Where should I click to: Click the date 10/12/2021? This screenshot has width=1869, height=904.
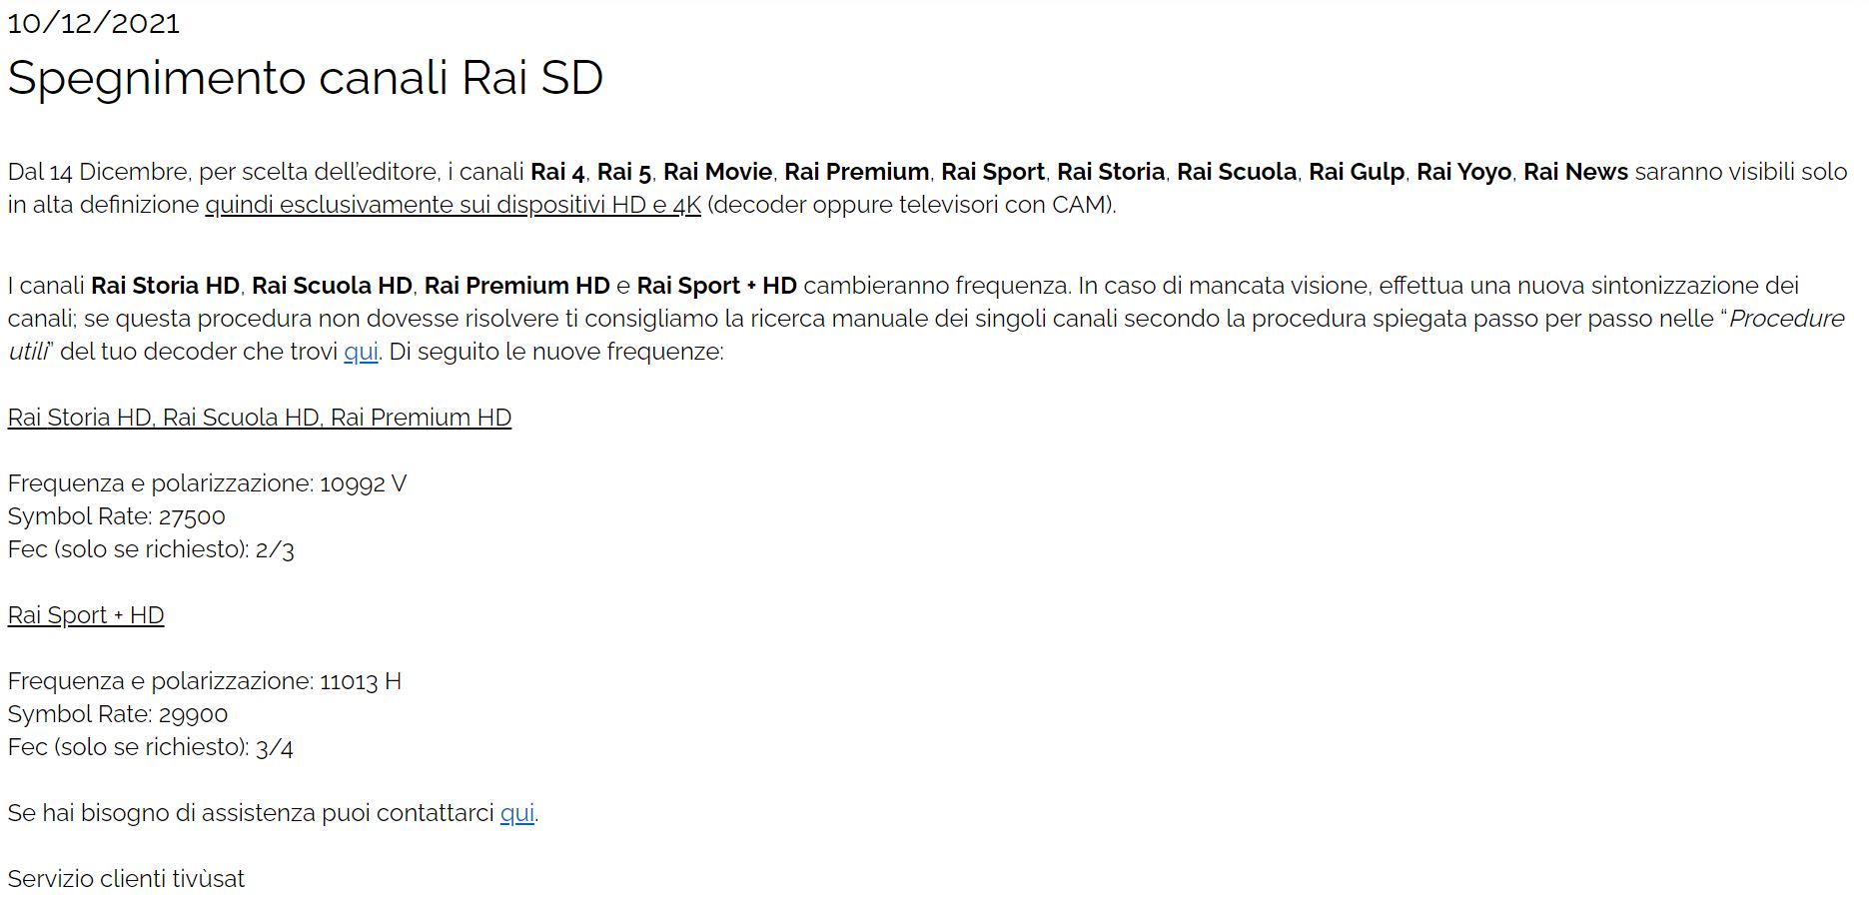[94, 23]
